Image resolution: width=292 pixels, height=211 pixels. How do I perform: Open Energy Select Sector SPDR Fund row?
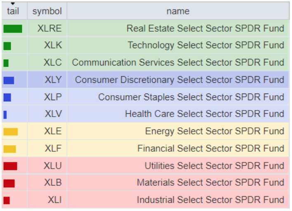coord(214,131)
